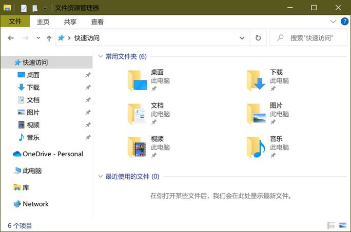Click the pin icon beside sidebar 下载
Image resolution: width=351 pixels, height=232 pixels.
pos(88,88)
